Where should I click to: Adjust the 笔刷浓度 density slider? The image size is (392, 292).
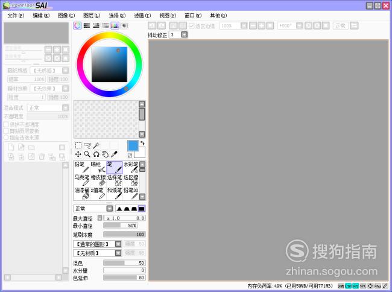124,234
